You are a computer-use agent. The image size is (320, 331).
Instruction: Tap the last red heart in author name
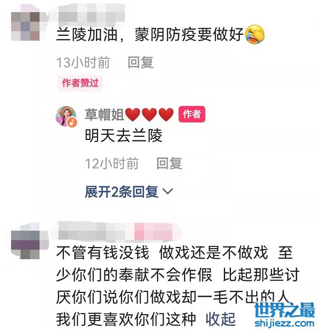pyautogui.click(x=166, y=115)
